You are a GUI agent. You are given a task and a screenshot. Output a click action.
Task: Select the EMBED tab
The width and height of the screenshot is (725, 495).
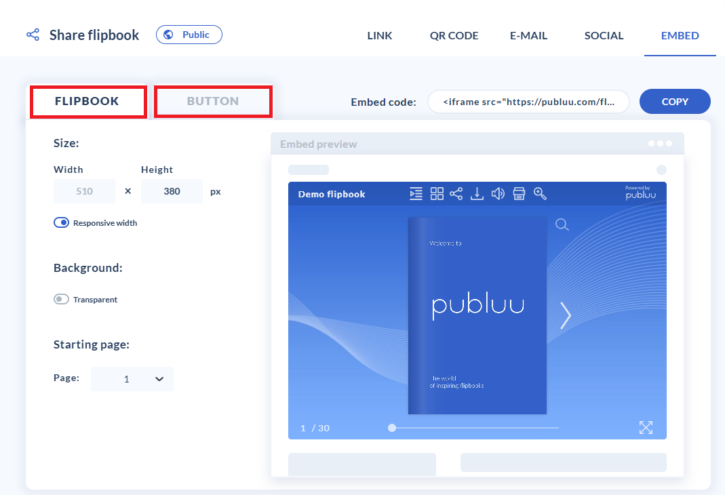(680, 35)
